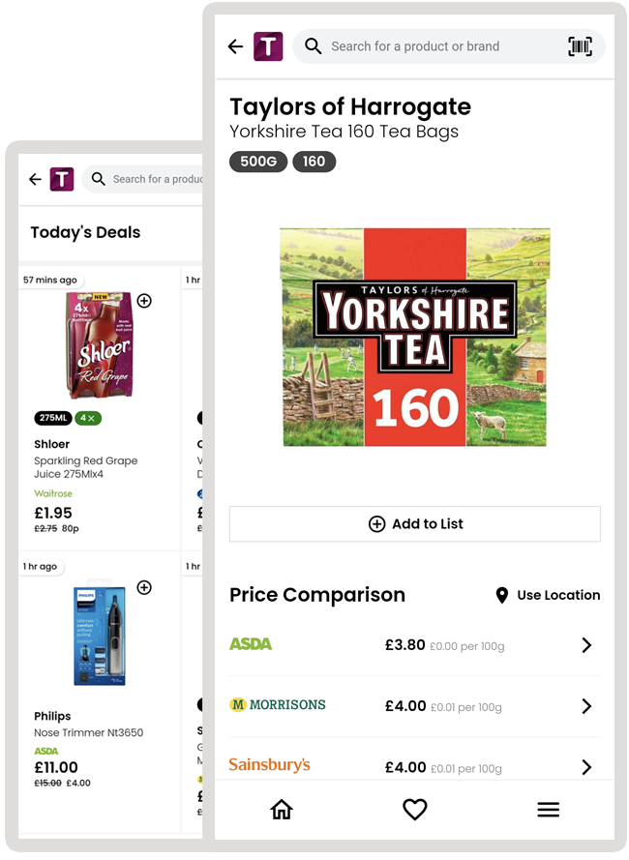The height and width of the screenshot is (860, 629).
Task: Open the home tab in bottom navigation
Action: coord(282,810)
